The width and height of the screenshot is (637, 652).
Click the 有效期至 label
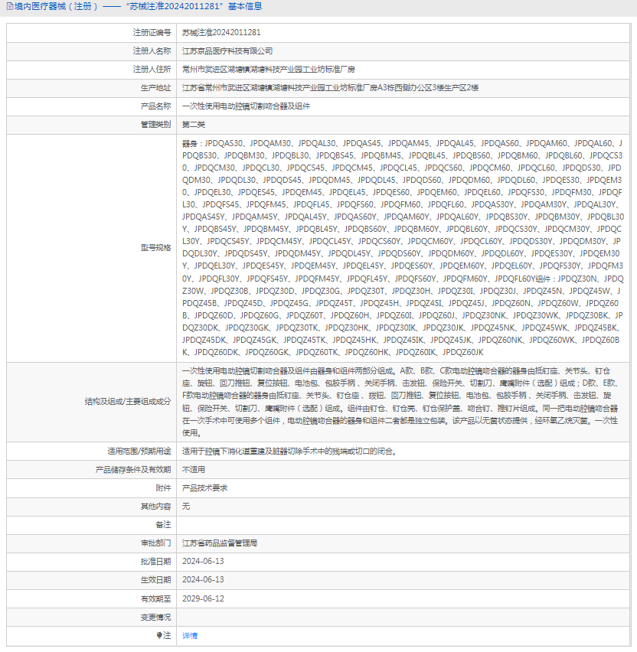pos(155,598)
